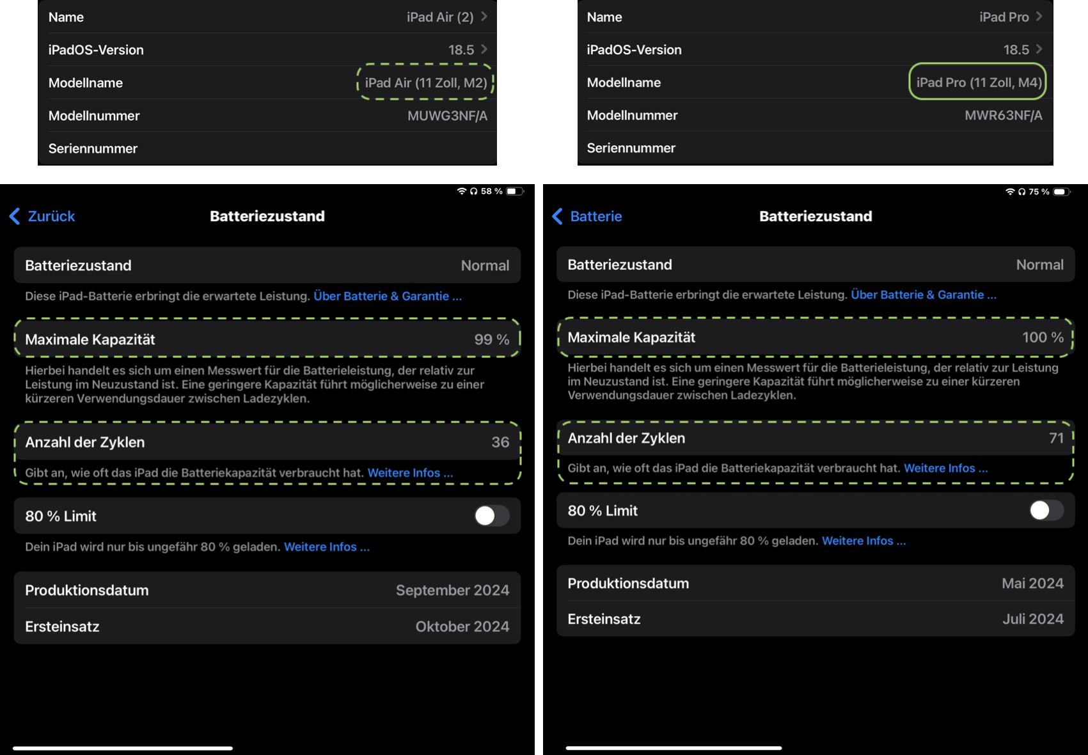The height and width of the screenshot is (755, 1088).
Task: Tap the home indicator bar on the right screen
Action: (x=674, y=748)
